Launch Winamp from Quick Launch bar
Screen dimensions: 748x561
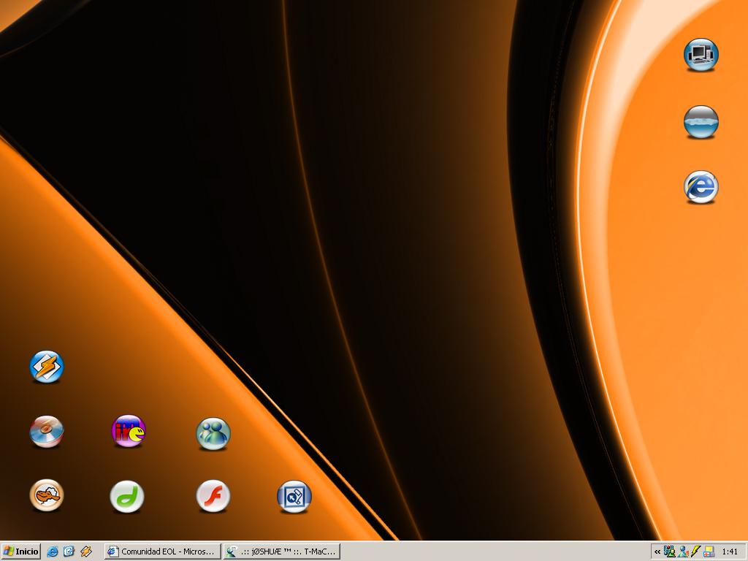[x=86, y=552]
